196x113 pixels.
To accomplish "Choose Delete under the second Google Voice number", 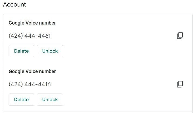I will (x=21, y=99).
